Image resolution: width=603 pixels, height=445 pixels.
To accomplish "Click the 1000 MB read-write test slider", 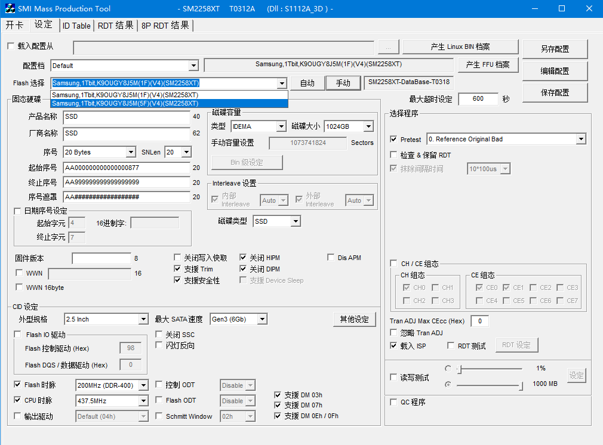I will point(490,385).
